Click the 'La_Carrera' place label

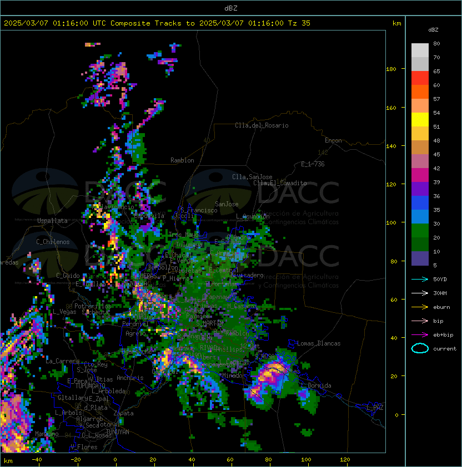(62, 361)
